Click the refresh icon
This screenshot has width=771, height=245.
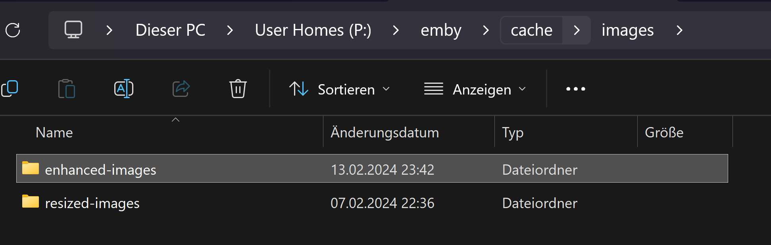point(13,30)
